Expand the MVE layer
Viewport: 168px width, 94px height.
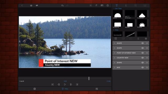point(114,67)
